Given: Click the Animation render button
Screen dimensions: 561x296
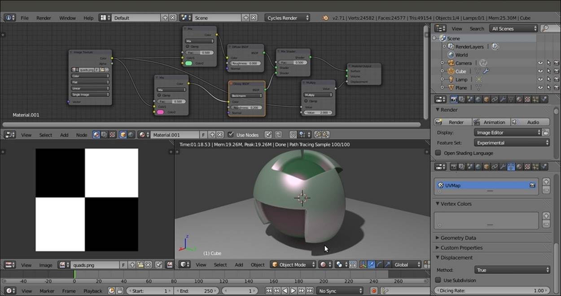Looking at the screenshot, I should (491, 122).
